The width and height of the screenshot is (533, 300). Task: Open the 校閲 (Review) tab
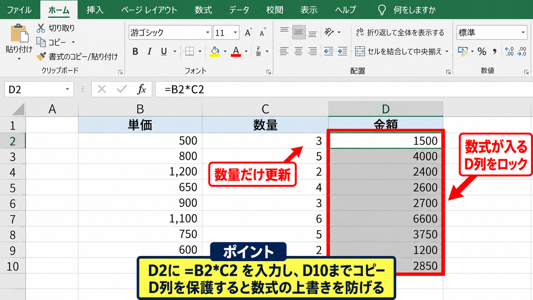(275, 10)
